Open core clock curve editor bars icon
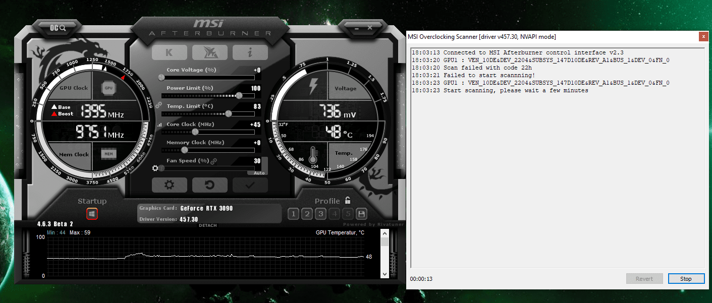 pos(160,125)
